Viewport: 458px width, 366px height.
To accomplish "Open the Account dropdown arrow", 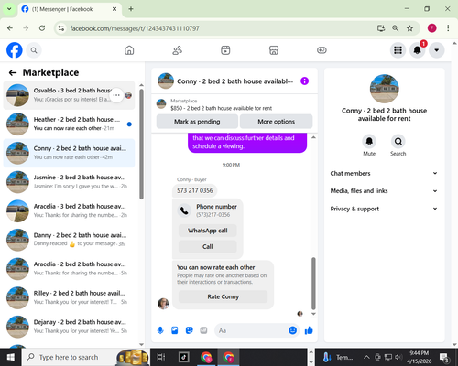I will (x=437, y=50).
